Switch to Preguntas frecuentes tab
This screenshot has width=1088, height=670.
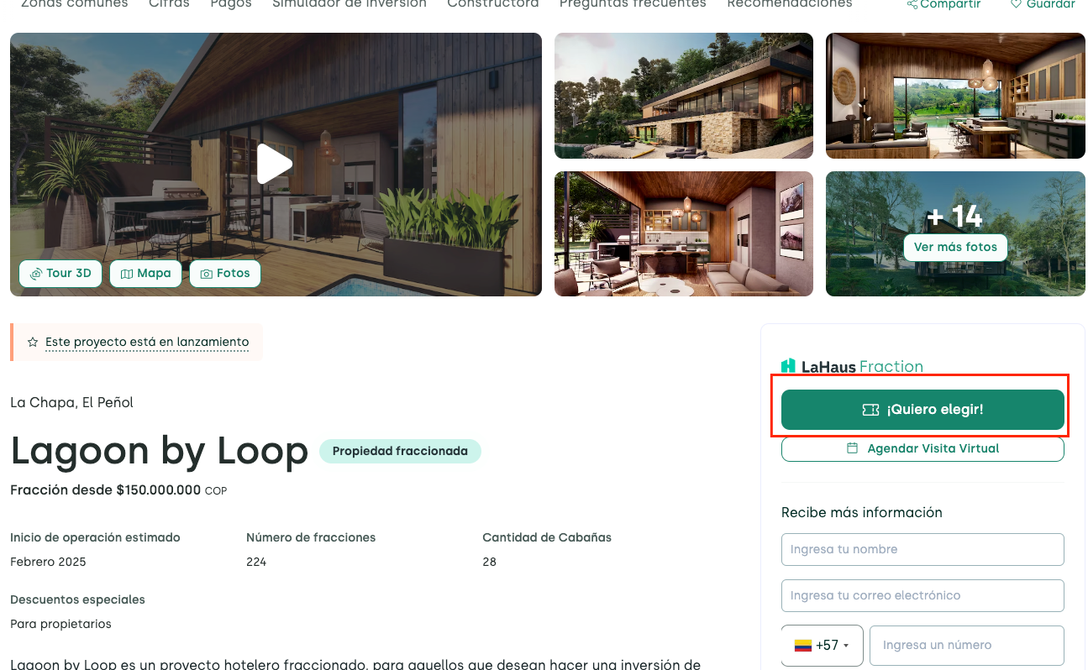tap(632, 4)
